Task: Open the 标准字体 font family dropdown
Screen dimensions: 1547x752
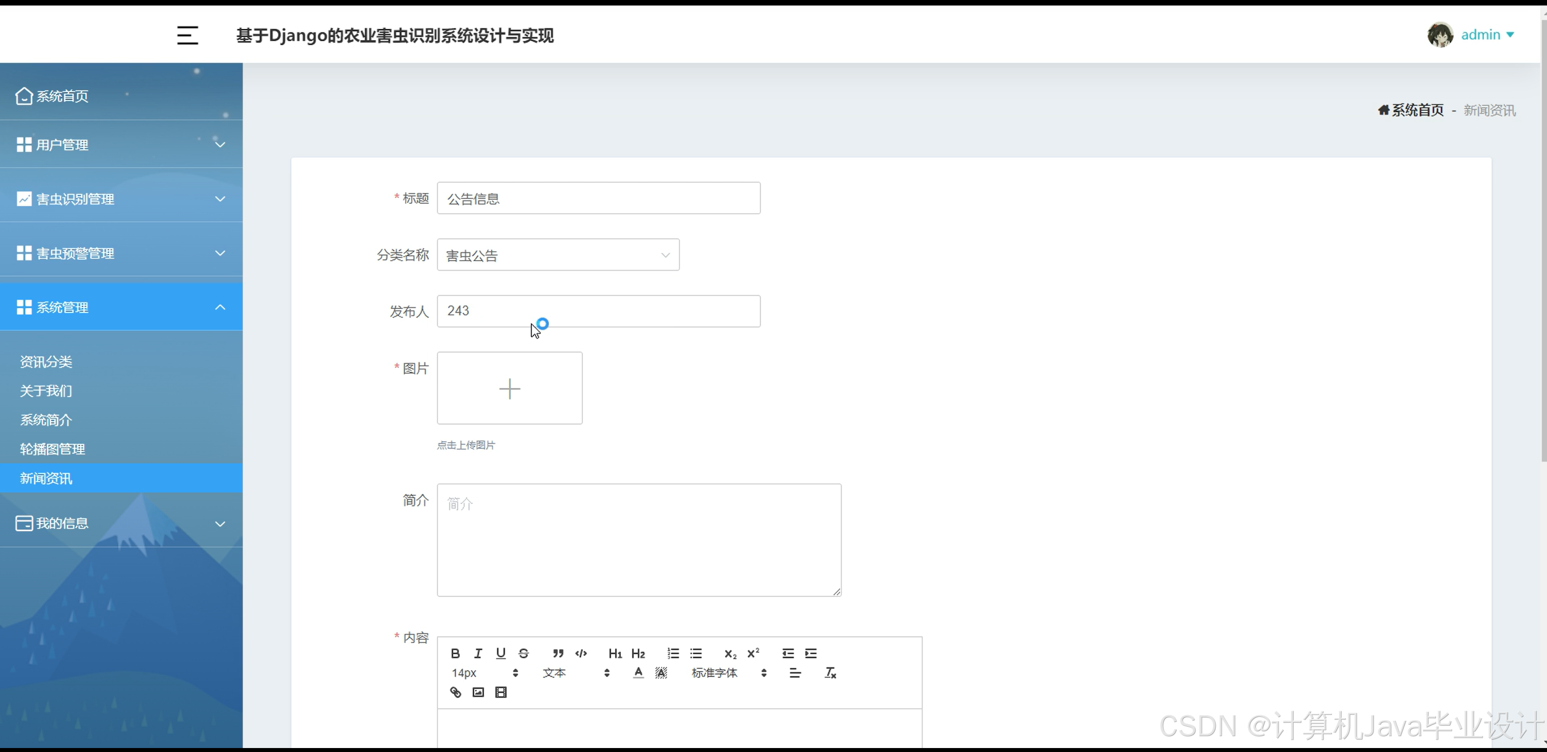Action: (729, 673)
